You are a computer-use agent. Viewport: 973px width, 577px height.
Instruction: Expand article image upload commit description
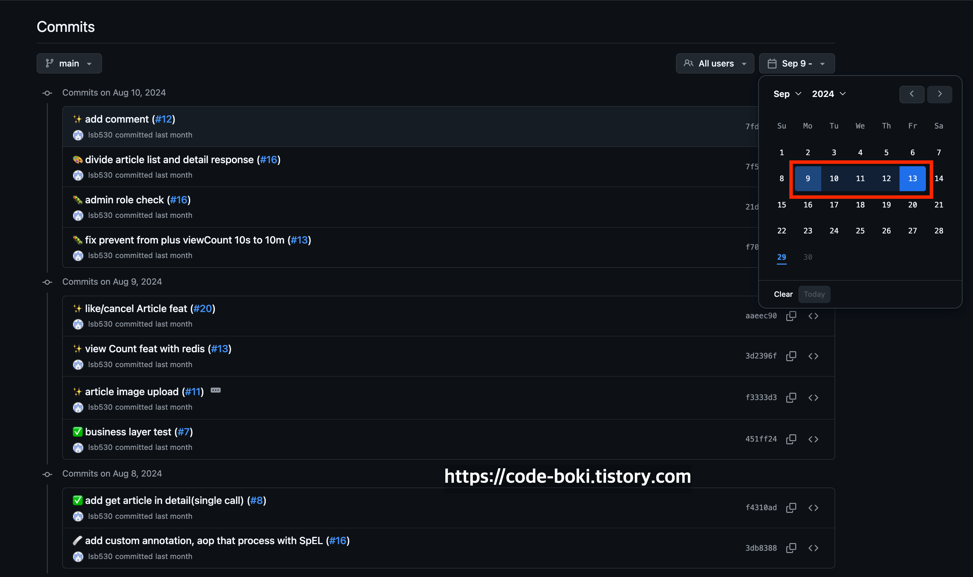(x=216, y=390)
